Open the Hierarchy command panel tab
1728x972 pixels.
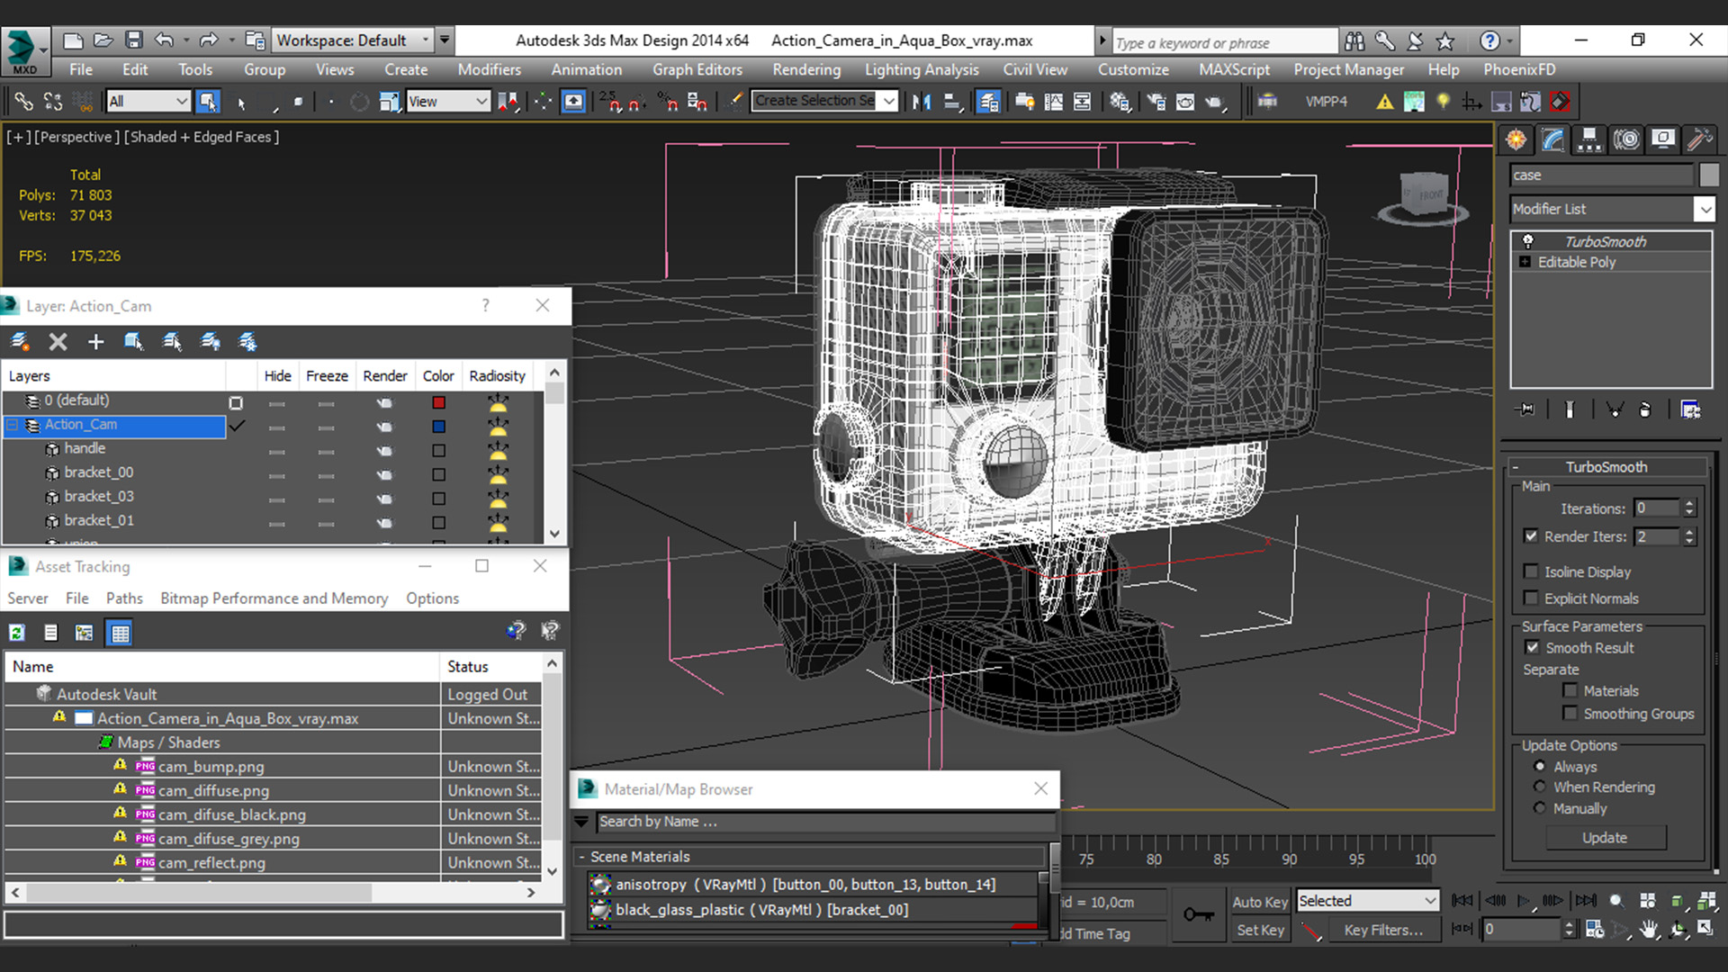click(1589, 139)
